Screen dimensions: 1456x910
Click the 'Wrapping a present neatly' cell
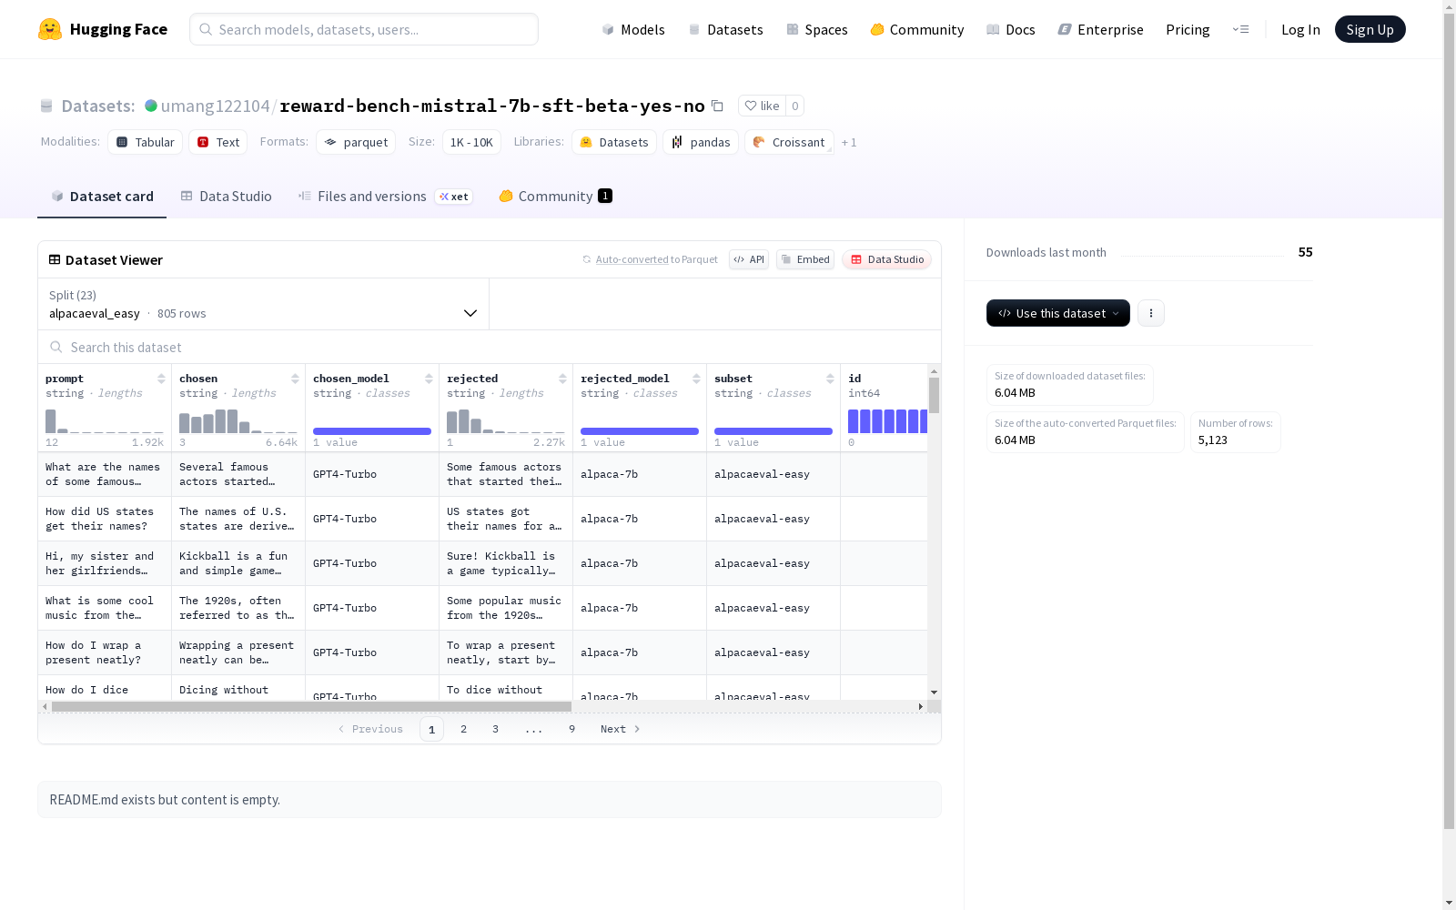[238, 652]
